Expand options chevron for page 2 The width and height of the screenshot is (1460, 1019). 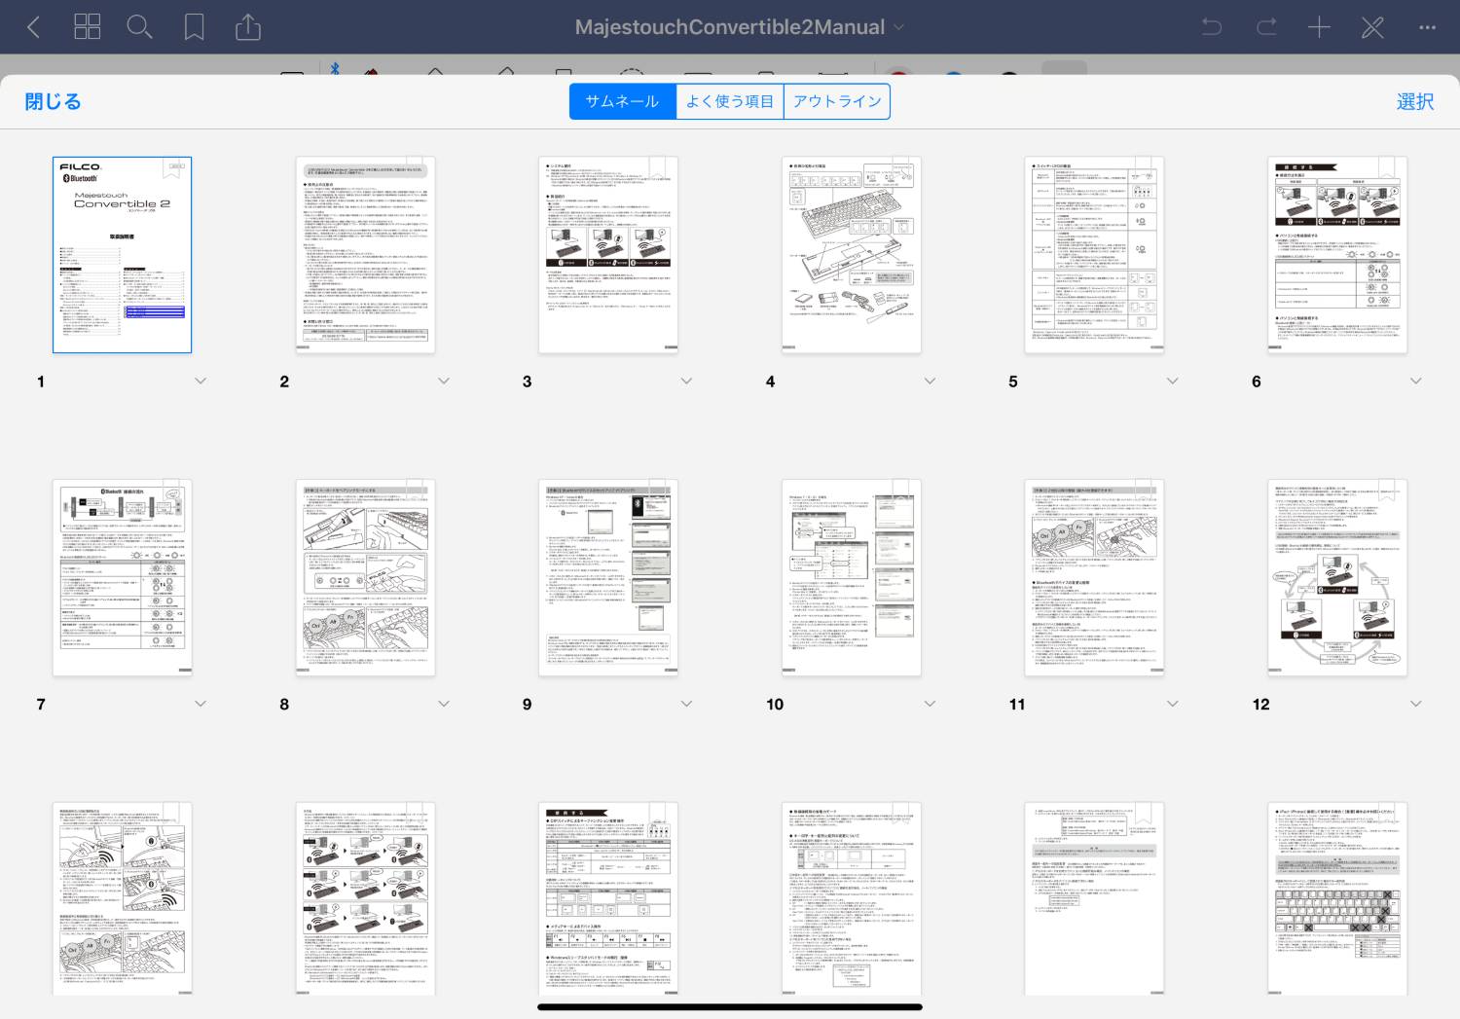[x=444, y=381]
